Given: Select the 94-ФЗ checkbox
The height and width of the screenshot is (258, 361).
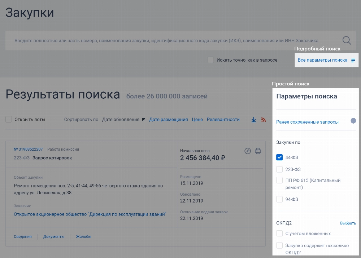Looking at the screenshot, I should 279,199.
